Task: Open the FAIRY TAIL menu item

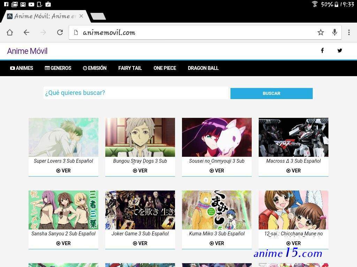Action: (x=130, y=68)
